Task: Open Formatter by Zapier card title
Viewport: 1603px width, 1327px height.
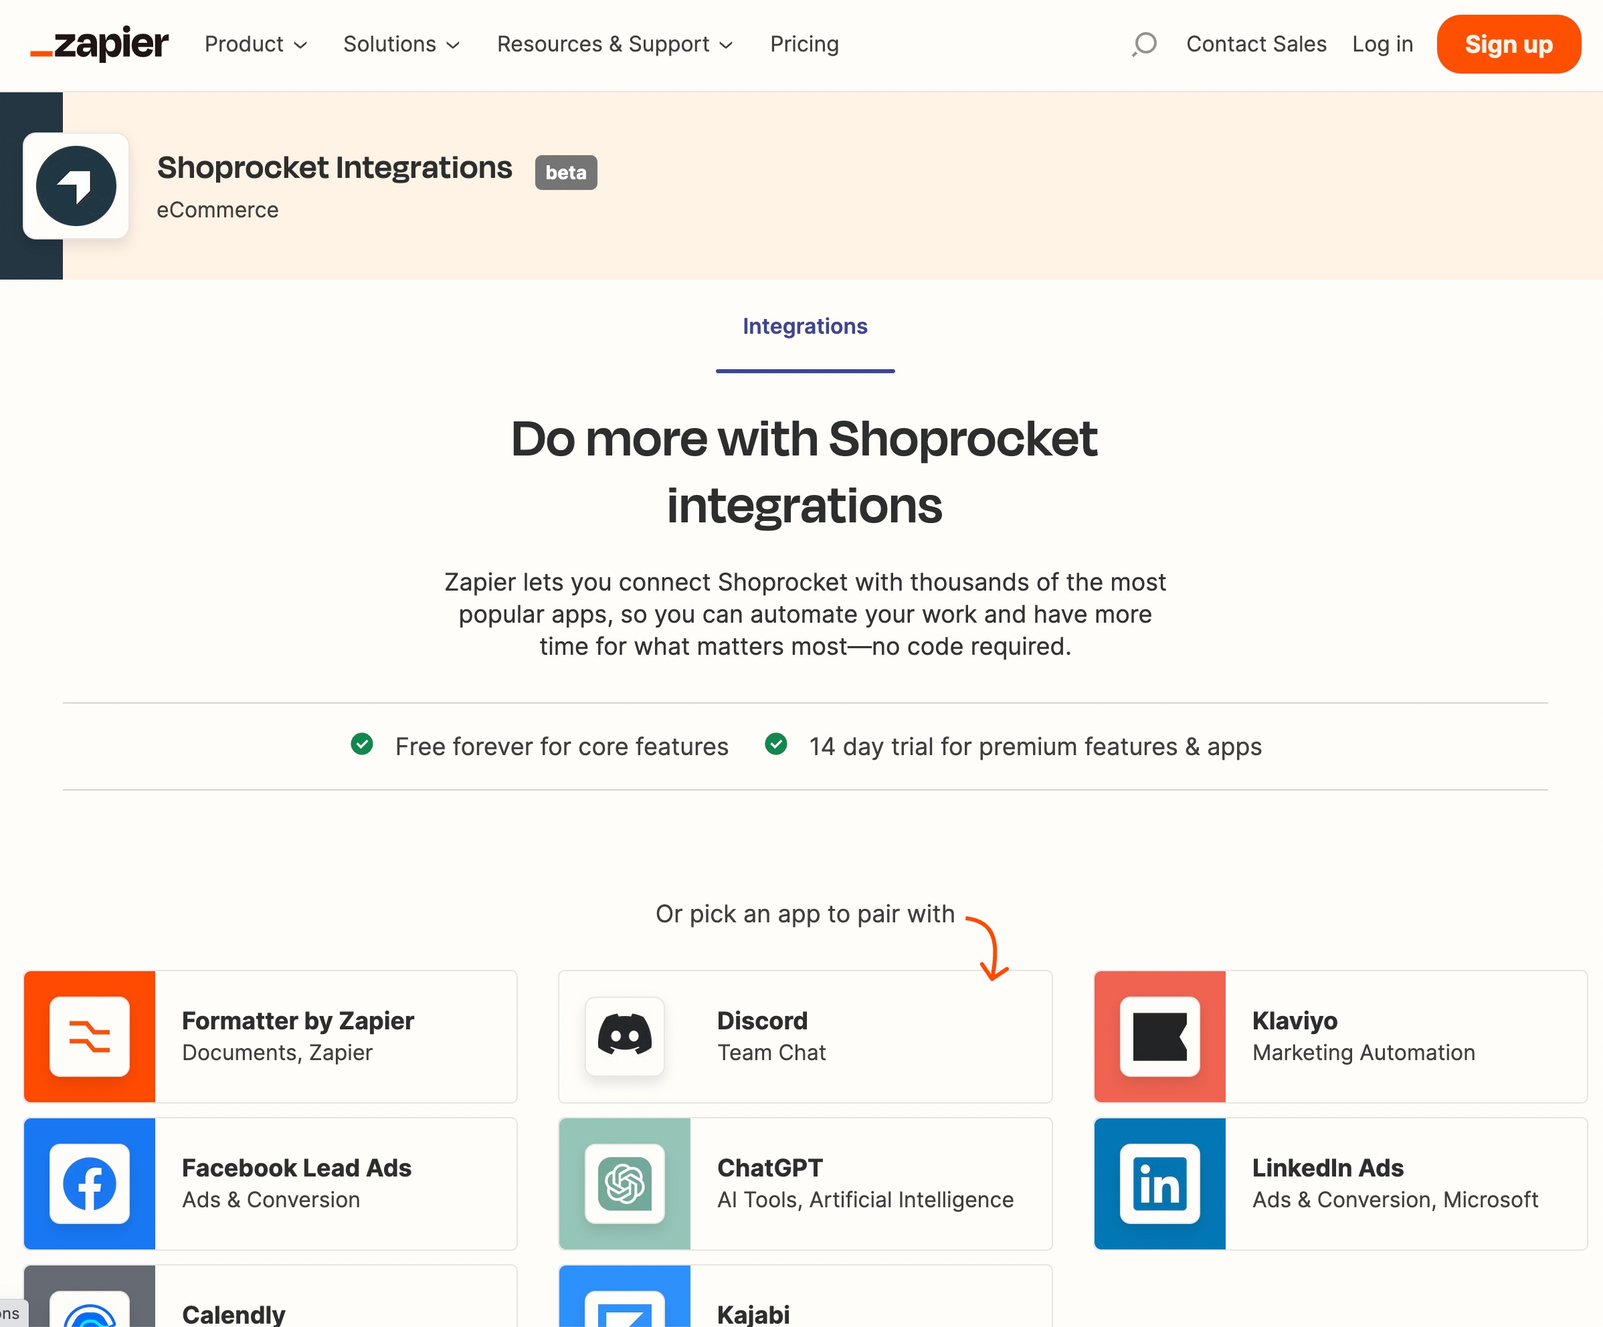Action: (298, 1020)
